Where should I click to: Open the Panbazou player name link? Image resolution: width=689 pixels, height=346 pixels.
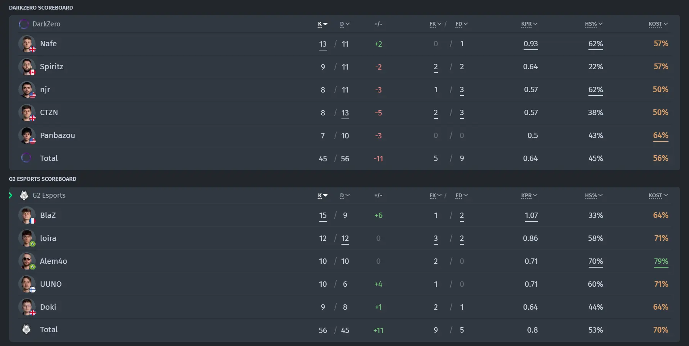click(57, 135)
